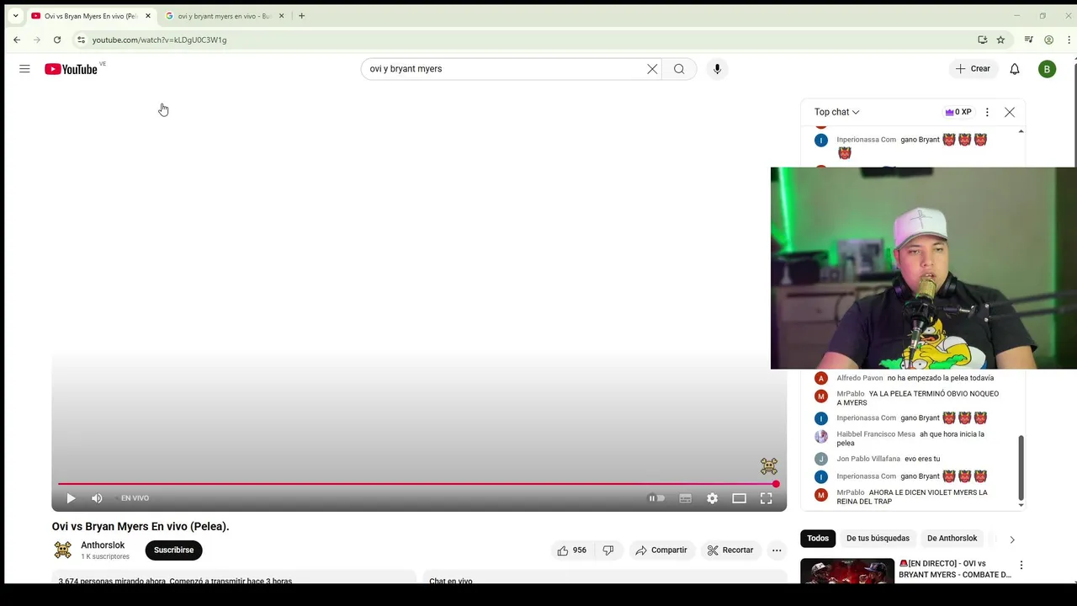The width and height of the screenshot is (1077, 606).
Task: Open the player settings gear
Action: tap(713, 498)
